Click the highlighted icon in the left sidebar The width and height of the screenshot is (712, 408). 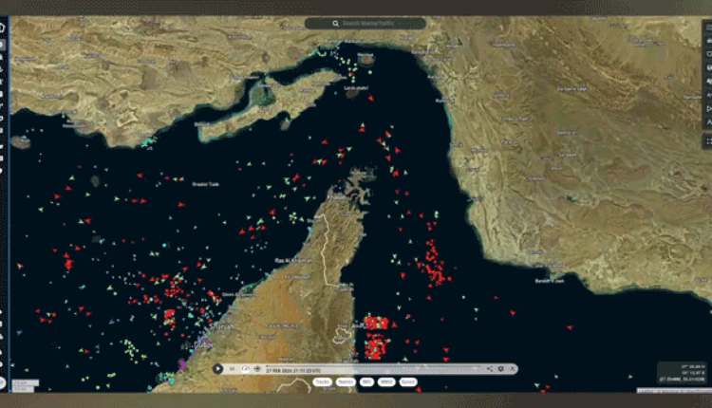click(x=4, y=44)
